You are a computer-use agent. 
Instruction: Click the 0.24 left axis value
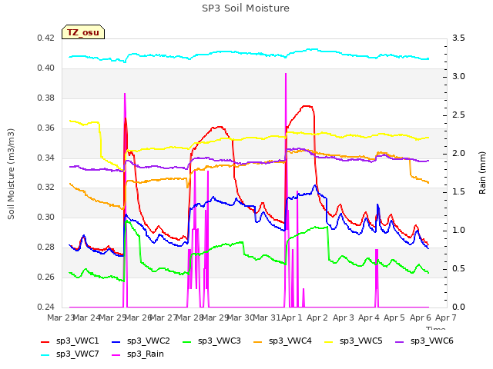point(46,307)
